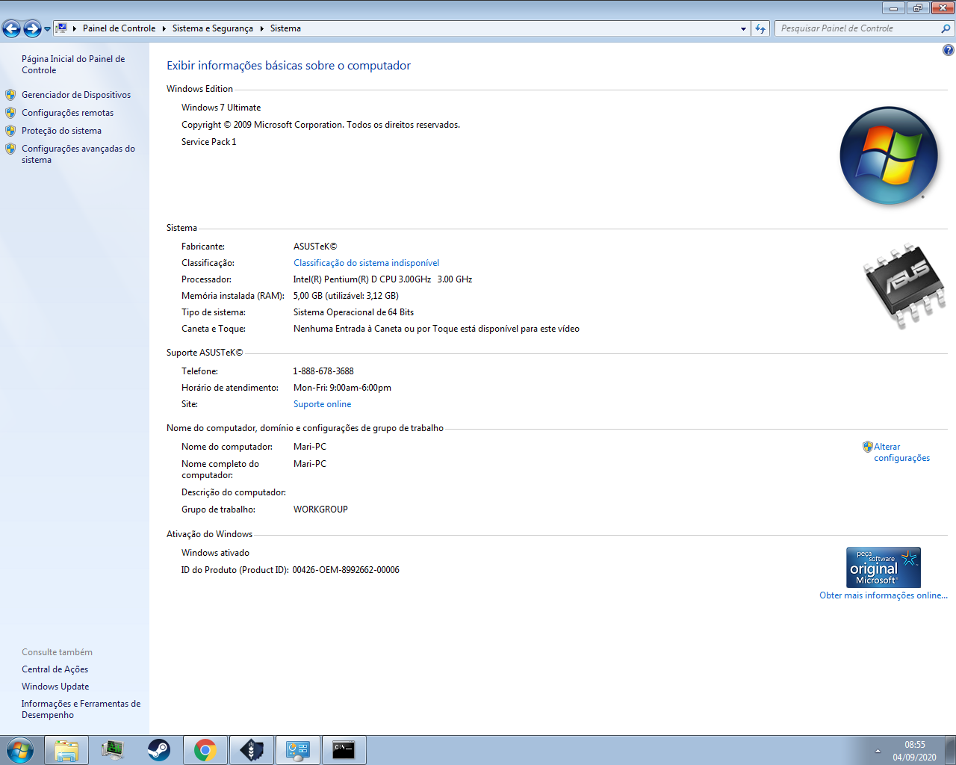Click shield icon beside Gerenciador de Dispositivos
The width and height of the screenshot is (956, 765).
coord(10,95)
